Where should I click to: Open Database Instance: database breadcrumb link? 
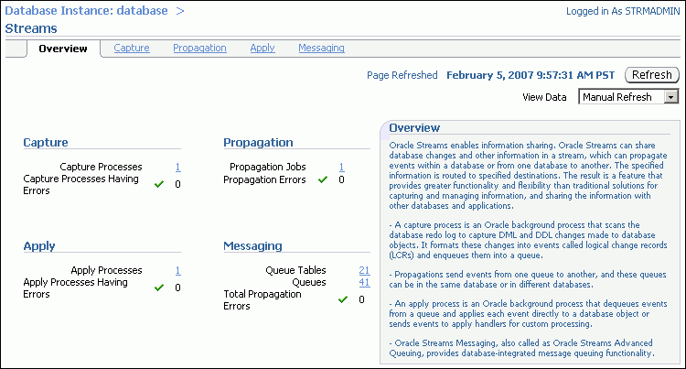(x=86, y=10)
